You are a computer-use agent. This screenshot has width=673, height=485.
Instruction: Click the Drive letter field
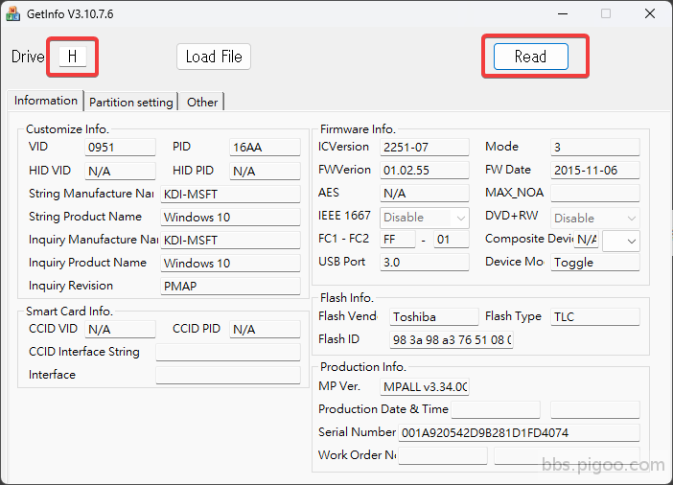coord(72,57)
